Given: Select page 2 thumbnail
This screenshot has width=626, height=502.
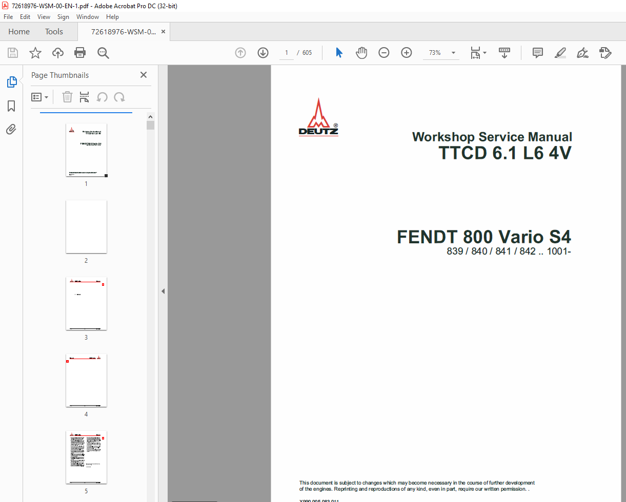Looking at the screenshot, I should point(86,227).
